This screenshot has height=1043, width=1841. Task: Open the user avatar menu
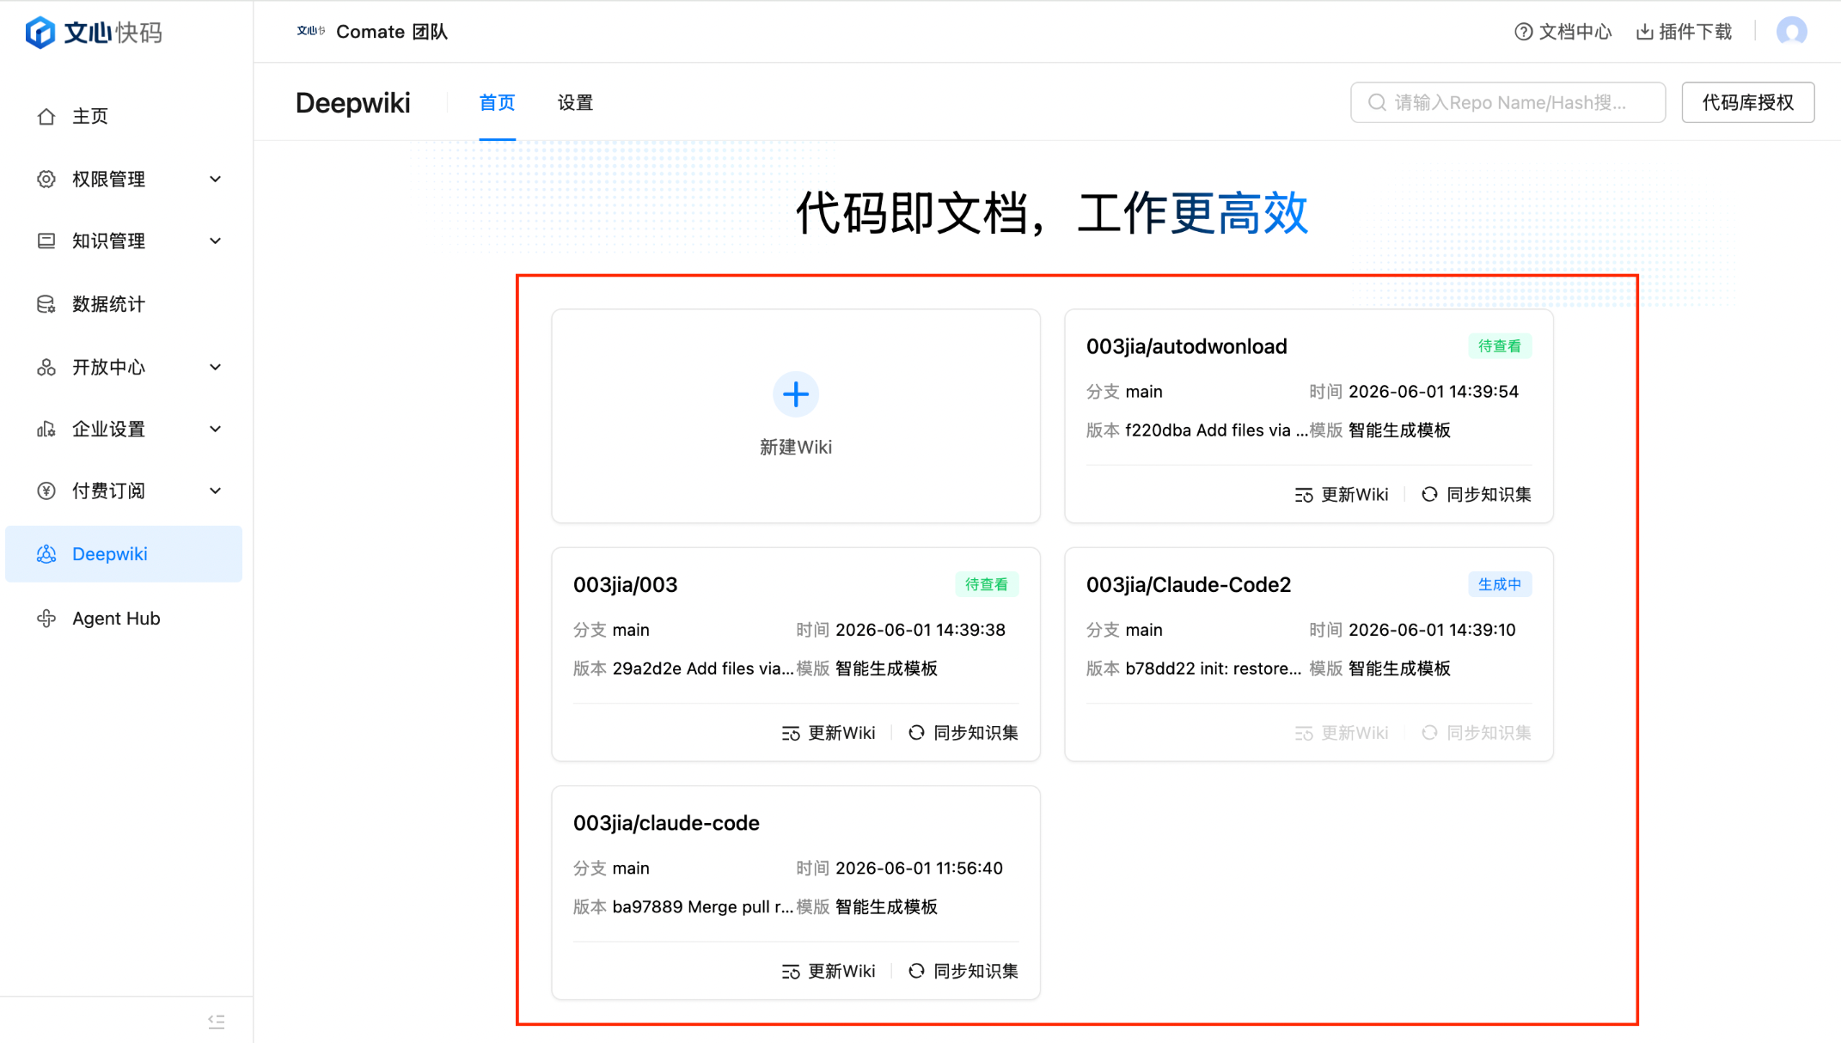pos(1791,32)
